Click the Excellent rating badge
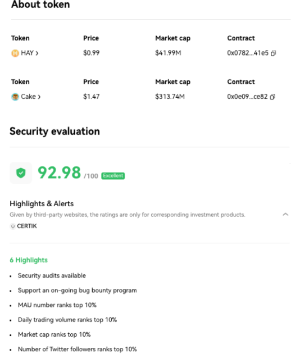 113,176
